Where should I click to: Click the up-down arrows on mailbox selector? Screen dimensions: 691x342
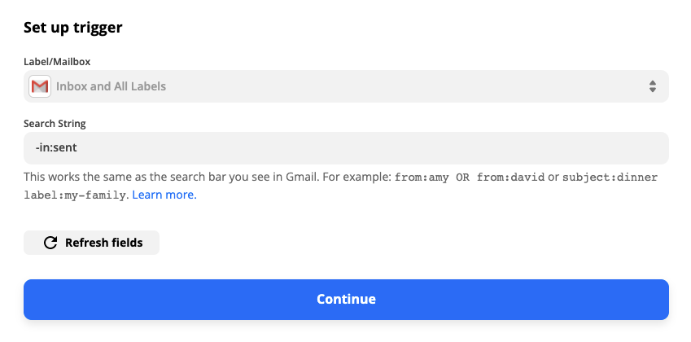[652, 86]
